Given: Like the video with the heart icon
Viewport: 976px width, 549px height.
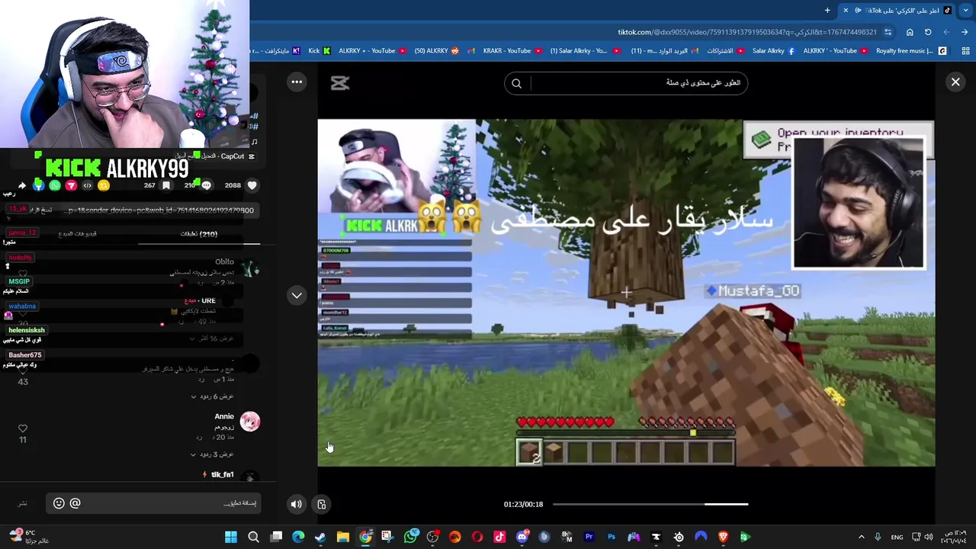Looking at the screenshot, I should (x=252, y=185).
